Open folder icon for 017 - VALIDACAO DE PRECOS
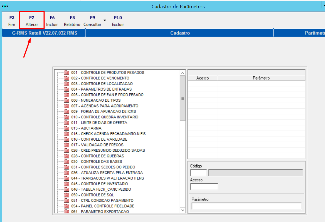Screen dimensions: 325x222 (67, 145)
